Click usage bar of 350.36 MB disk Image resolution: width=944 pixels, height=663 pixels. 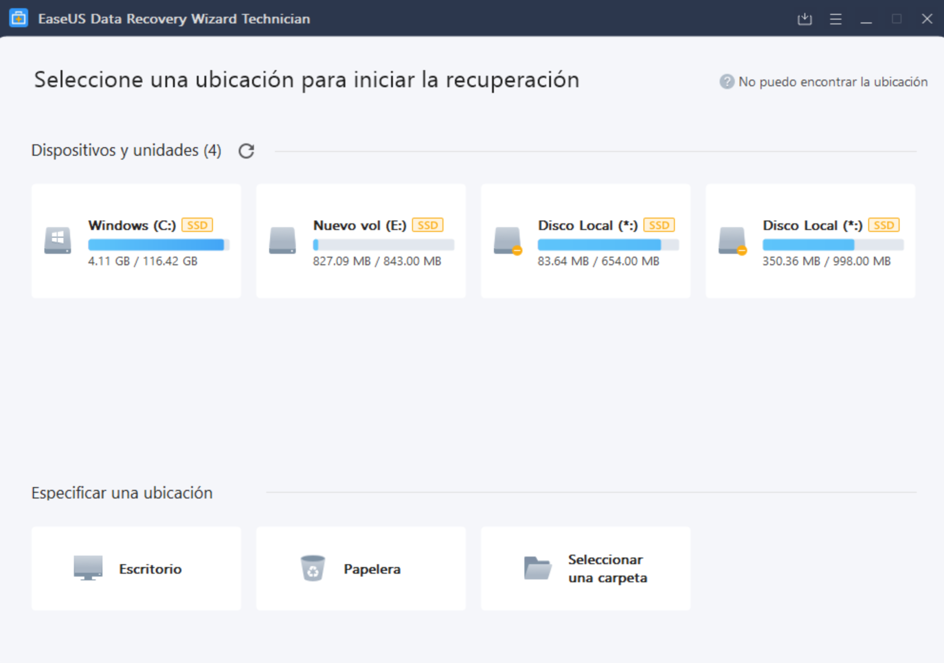point(833,245)
